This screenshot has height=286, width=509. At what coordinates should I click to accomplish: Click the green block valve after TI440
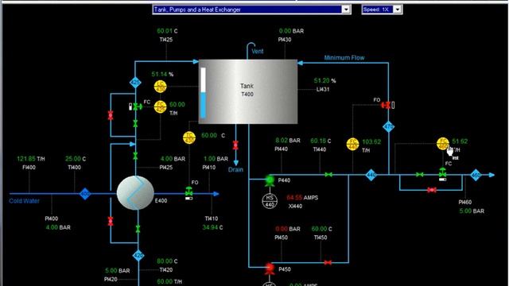click(x=328, y=175)
